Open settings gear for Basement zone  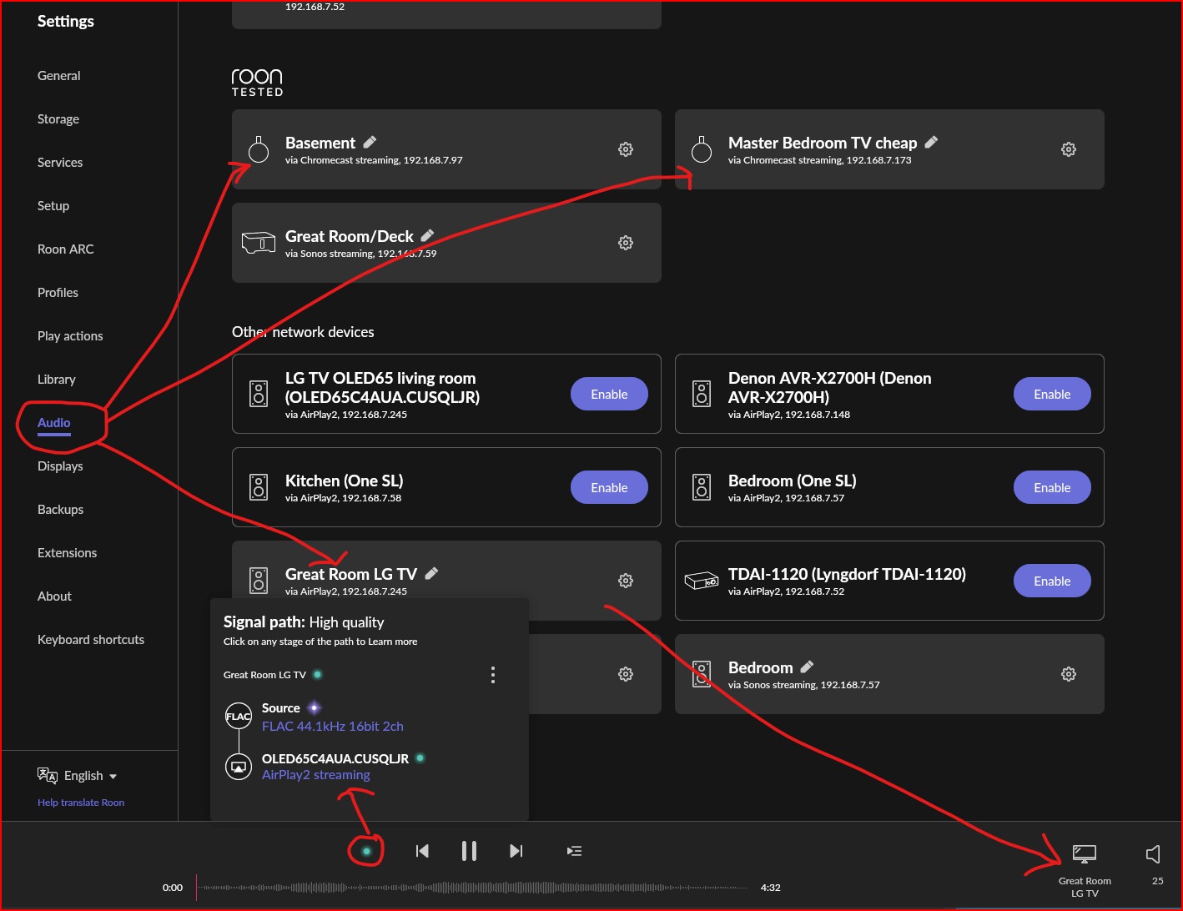pos(625,149)
